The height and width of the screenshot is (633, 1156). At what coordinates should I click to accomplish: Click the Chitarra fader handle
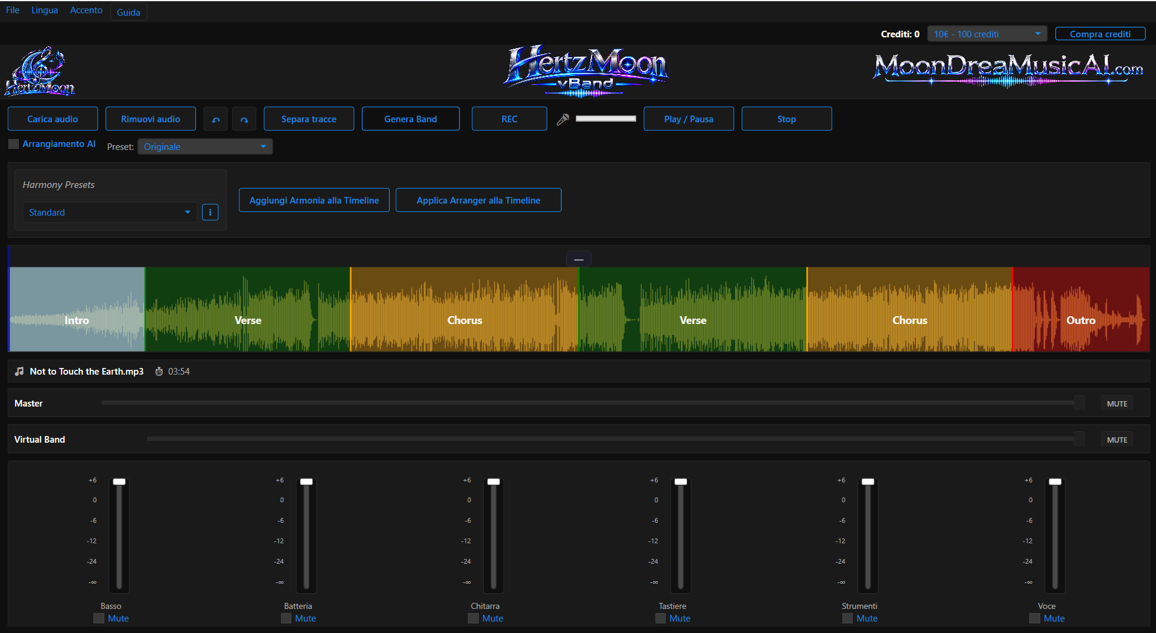click(x=494, y=482)
